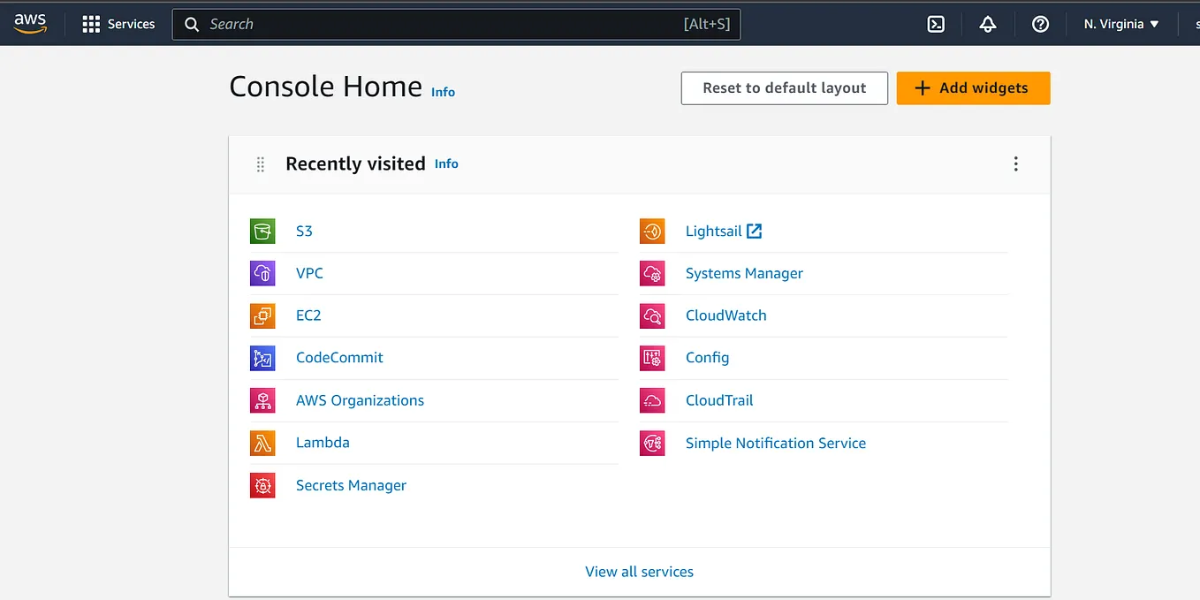
Task: Click the EC2 service icon
Action: tap(262, 315)
